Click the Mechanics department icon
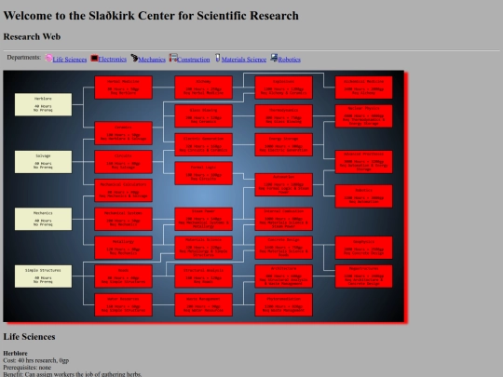Viewport: 503px width, 377px height. [x=134, y=58]
